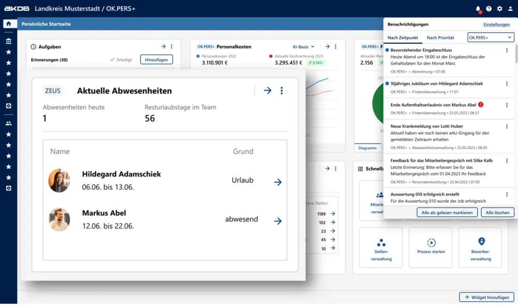Open the notifications bell icon
Image resolution: width=518 pixels, height=307 pixels.
[478, 9]
